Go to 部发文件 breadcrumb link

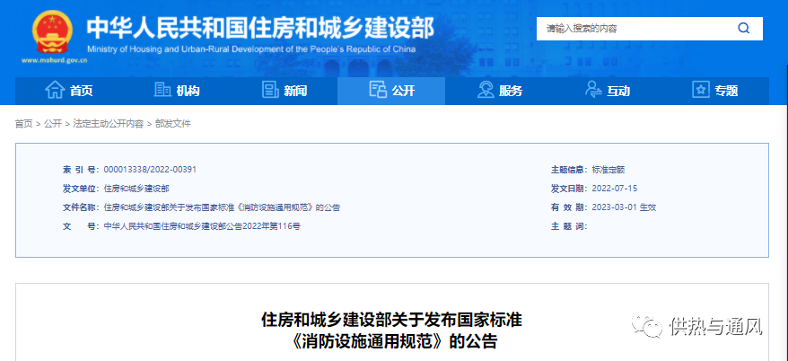coord(173,124)
